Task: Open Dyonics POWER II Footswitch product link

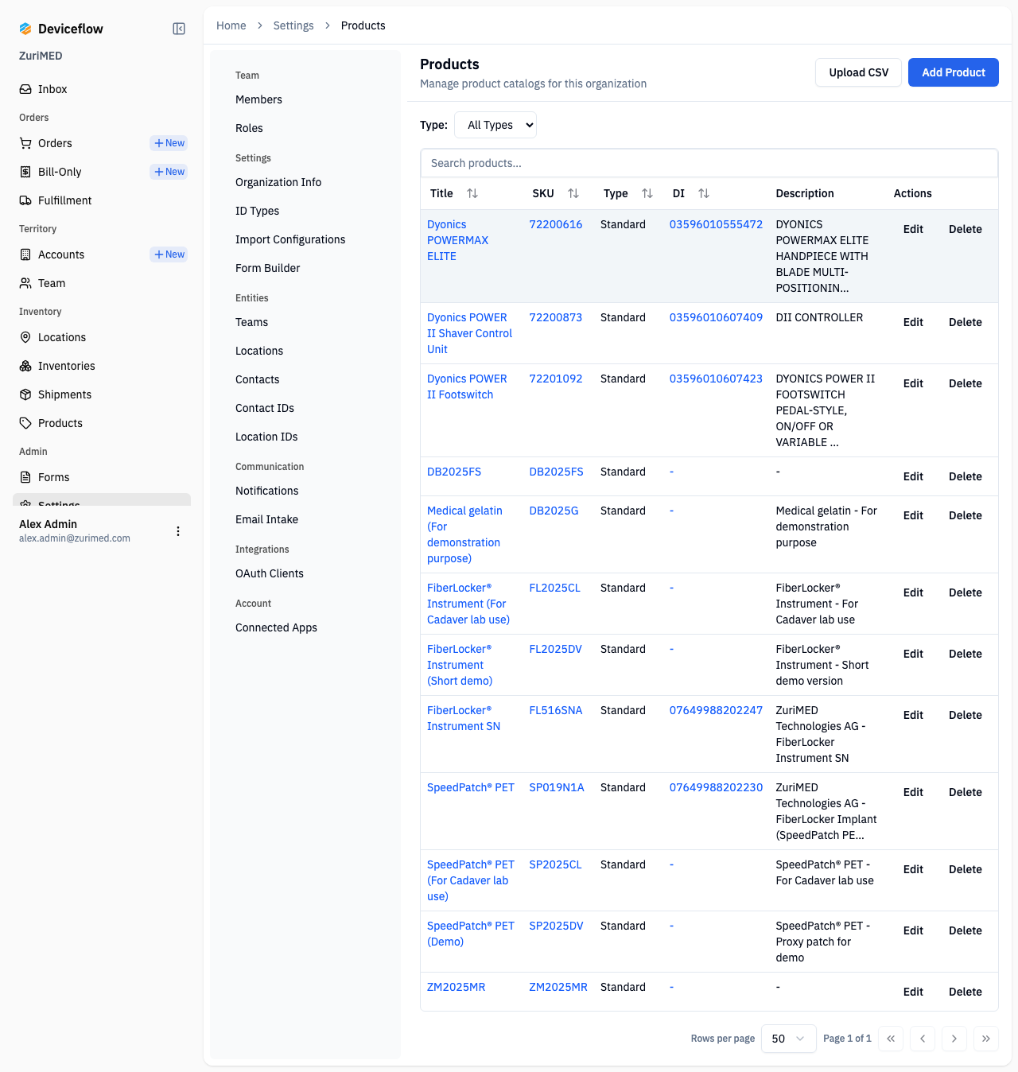Action: [467, 386]
